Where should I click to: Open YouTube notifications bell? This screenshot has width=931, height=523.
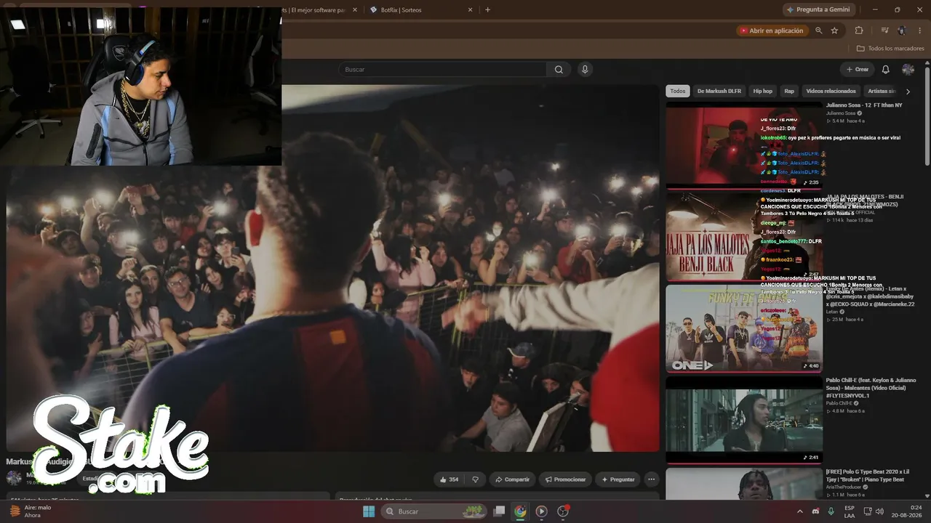coord(885,70)
